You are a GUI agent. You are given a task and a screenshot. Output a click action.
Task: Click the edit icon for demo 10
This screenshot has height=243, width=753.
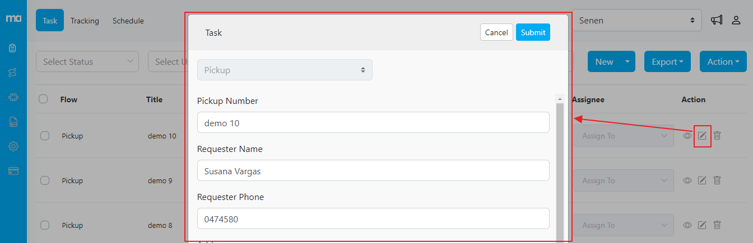[x=702, y=136]
